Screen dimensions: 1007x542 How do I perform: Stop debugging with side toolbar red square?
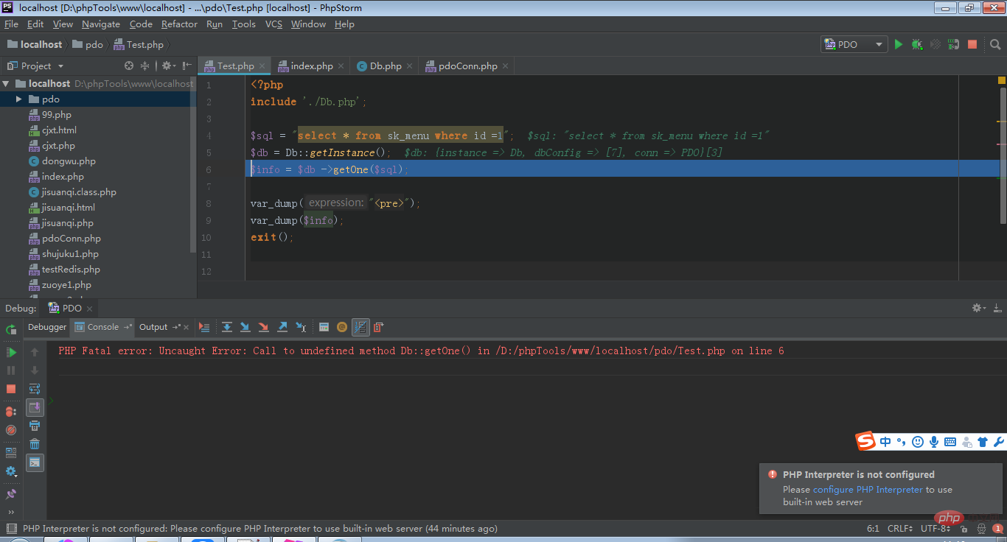(11, 388)
